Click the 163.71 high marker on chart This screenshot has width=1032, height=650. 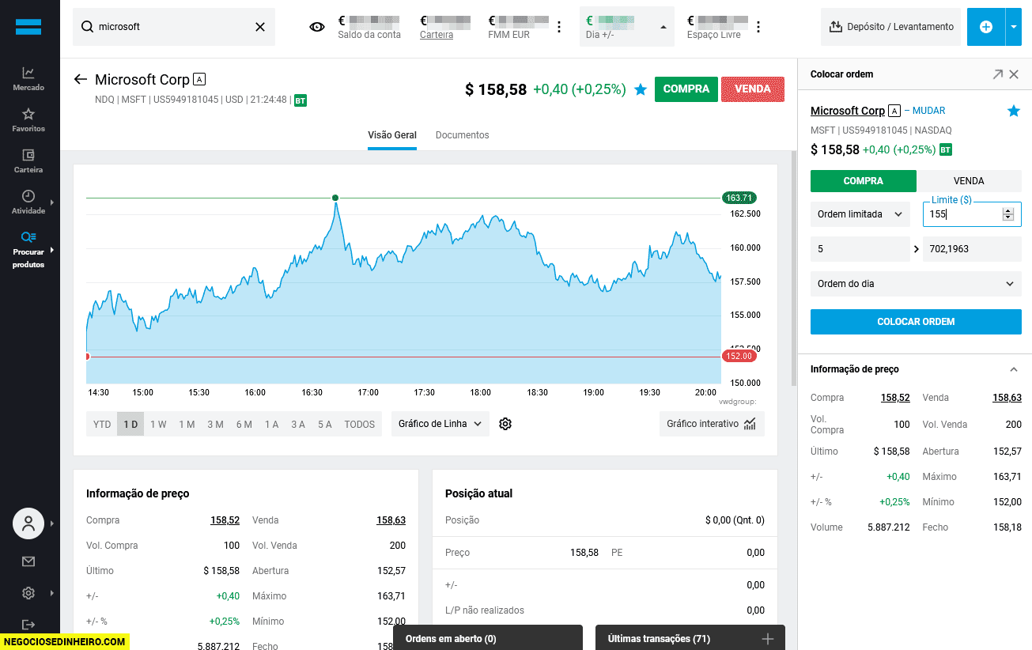pos(739,198)
